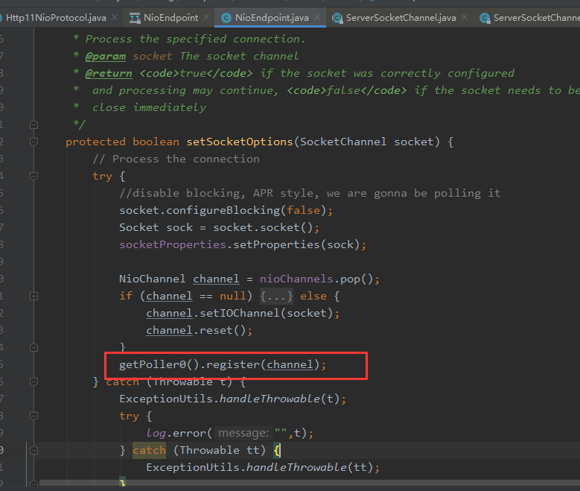Click 'Process the specified connection.' comment line
Screen dimensions: 580x491
coord(195,39)
